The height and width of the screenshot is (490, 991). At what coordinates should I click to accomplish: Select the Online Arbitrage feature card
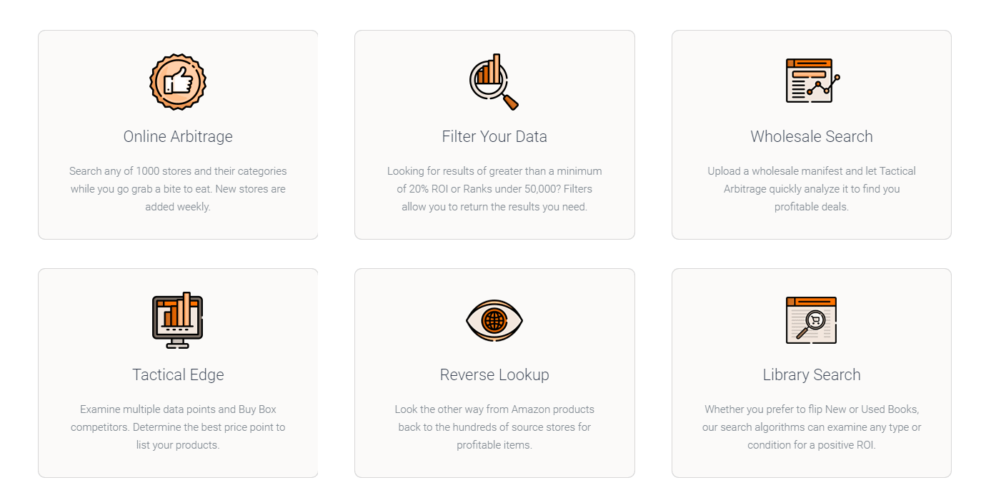coord(178,135)
